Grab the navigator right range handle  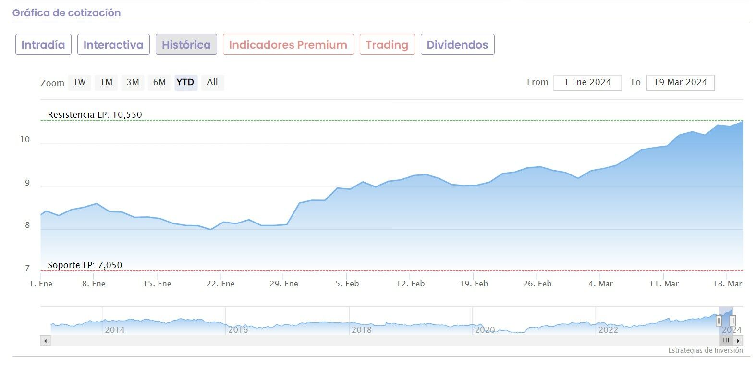click(732, 321)
